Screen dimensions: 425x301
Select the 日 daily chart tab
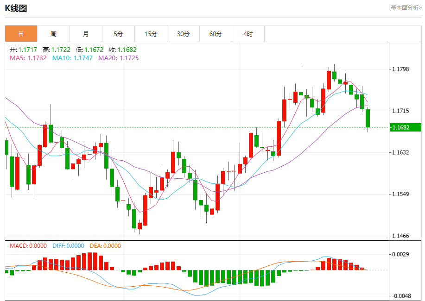click(x=21, y=34)
